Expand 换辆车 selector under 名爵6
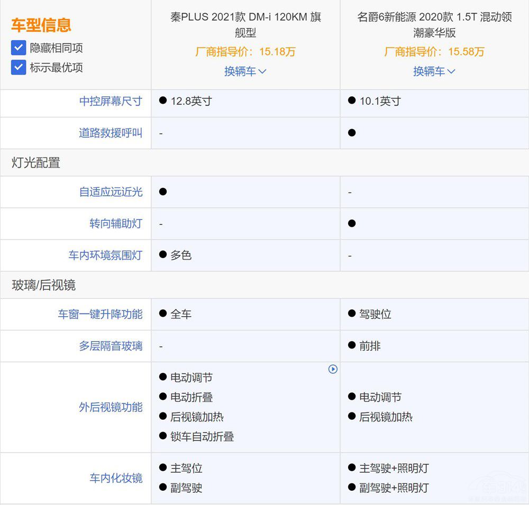This screenshot has width=529, height=505. pos(434,71)
